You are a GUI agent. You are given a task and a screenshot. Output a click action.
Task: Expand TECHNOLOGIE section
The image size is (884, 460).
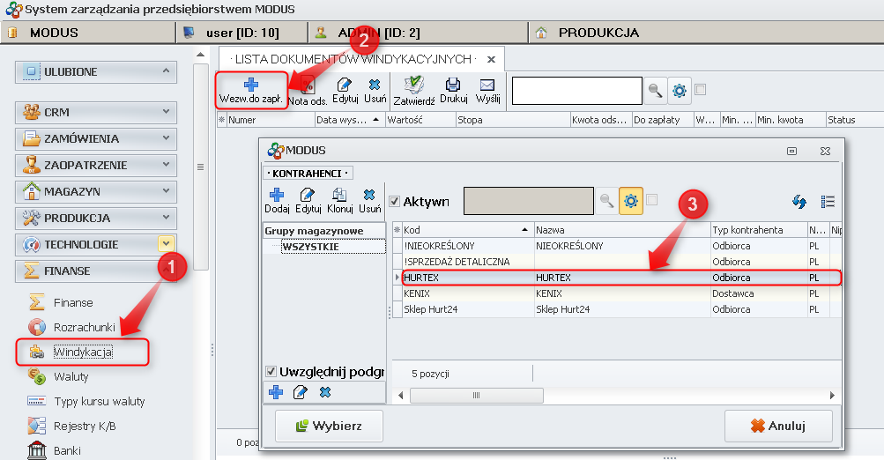click(x=166, y=244)
